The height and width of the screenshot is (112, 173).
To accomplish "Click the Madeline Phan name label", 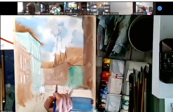I will (72, 14).
